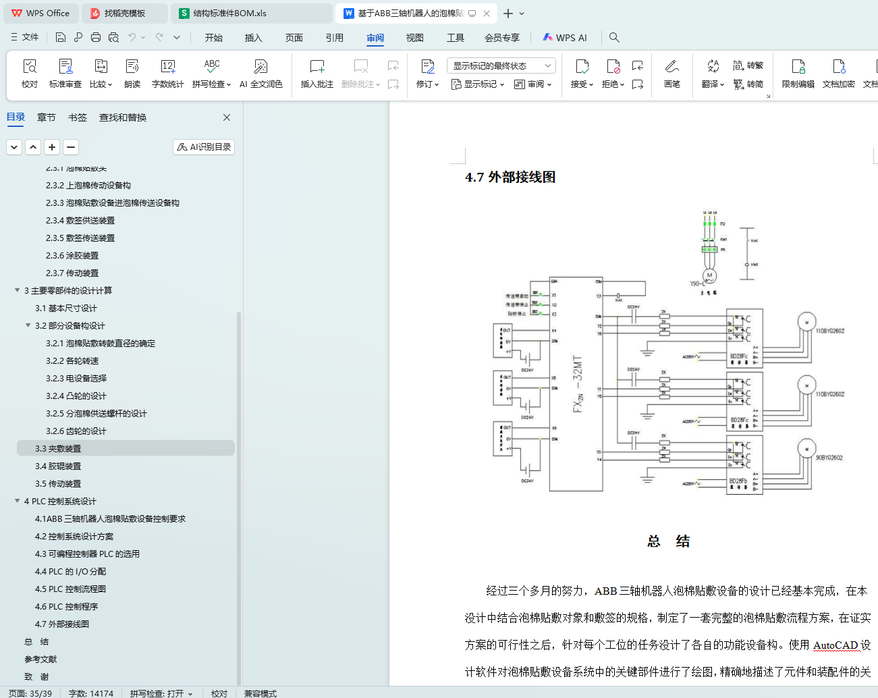Switch to the 引用 ribbon tab
This screenshot has height=698, width=878.
tap(335, 38)
